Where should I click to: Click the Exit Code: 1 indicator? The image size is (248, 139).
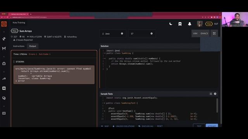pyautogui.click(x=45, y=54)
